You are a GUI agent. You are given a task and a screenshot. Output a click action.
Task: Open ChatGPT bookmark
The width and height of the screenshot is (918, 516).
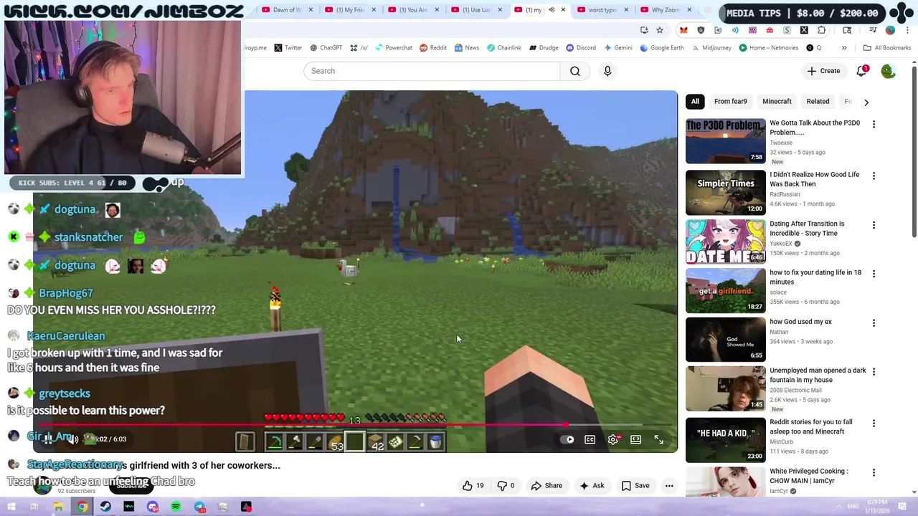(326, 48)
